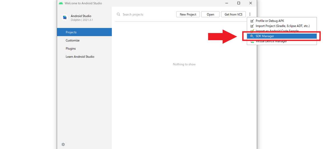
Task: Select the Projects sidebar tab
Action: 84,32
